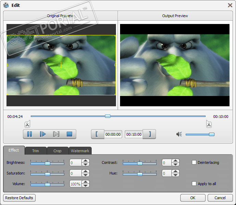This screenshot has width=236, height=205.
Task: Click the crop handle on the left edge
Action: coord(7,65)
